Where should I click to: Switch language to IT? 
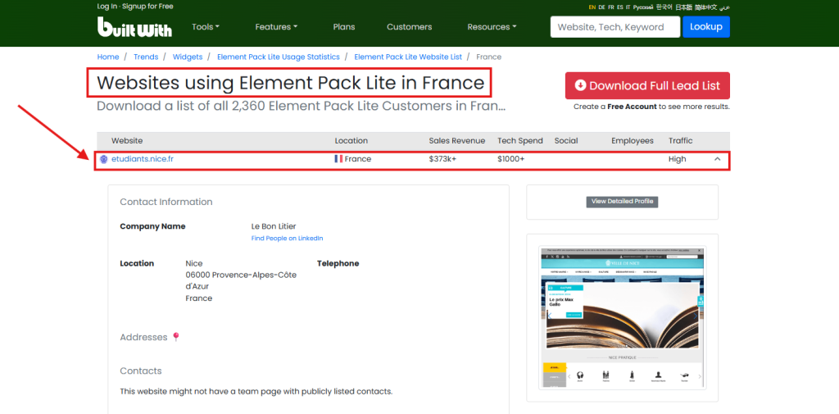pyautogui.click(x=628, y=7)
